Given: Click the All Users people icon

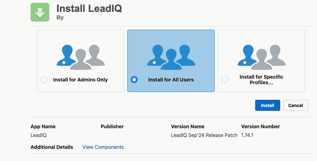Looking at the screenshot, I should (x=171, y=57).
